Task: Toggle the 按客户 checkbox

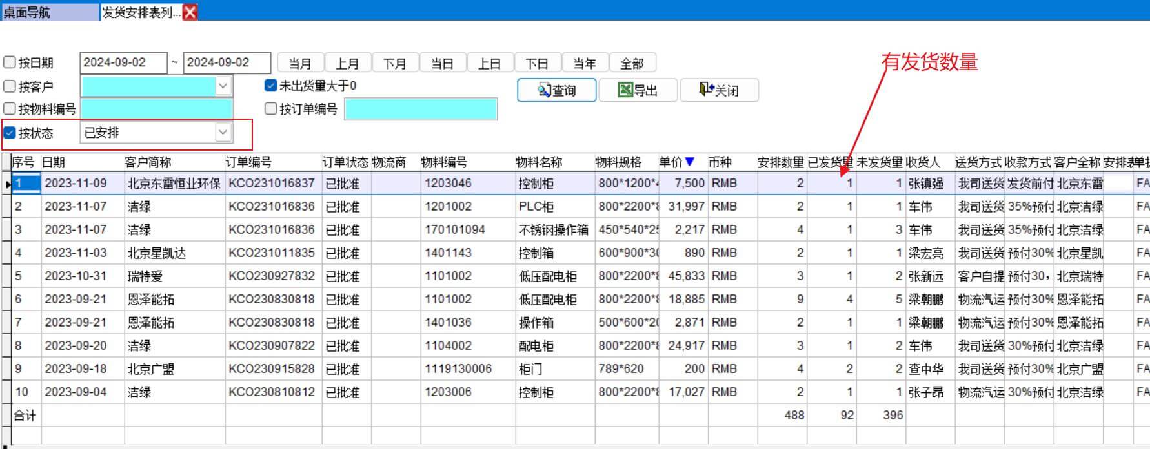Action: click(x=10, y=86)
